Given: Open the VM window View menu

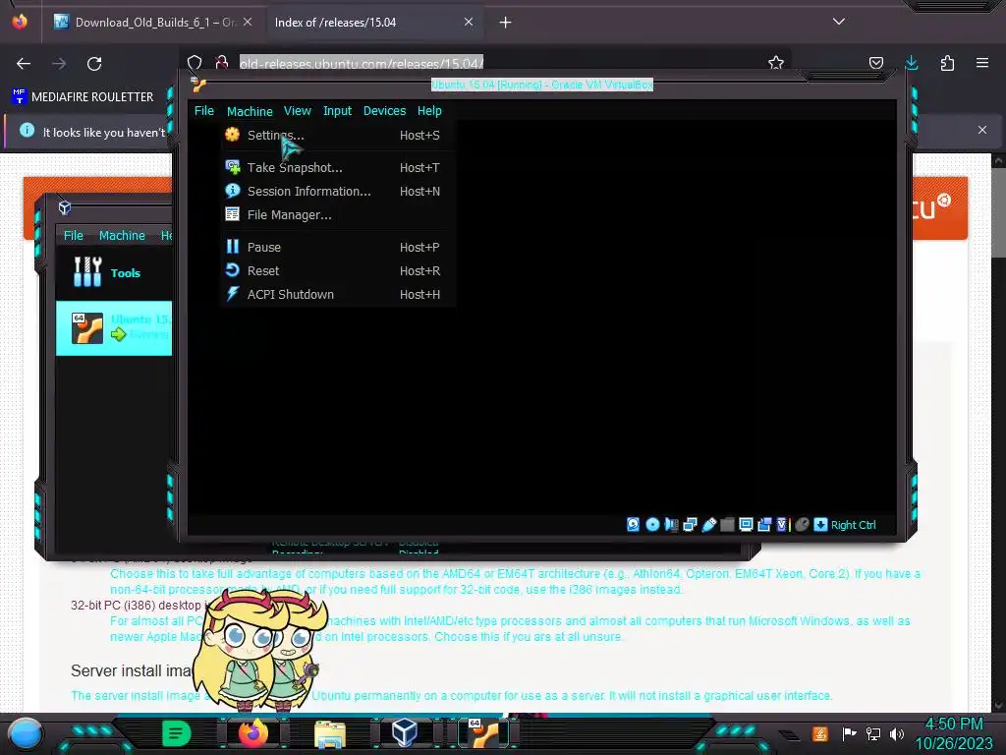Looking at the screenshot, I should 297,111.
